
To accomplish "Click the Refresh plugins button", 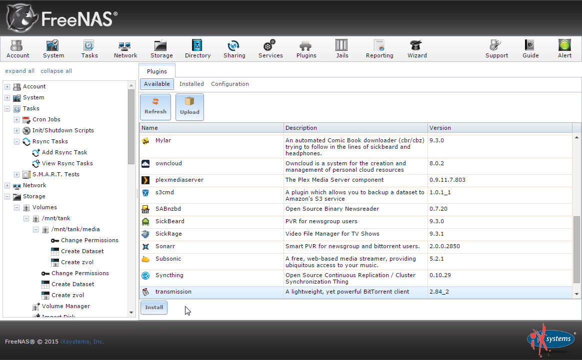I will pos(155,107).
